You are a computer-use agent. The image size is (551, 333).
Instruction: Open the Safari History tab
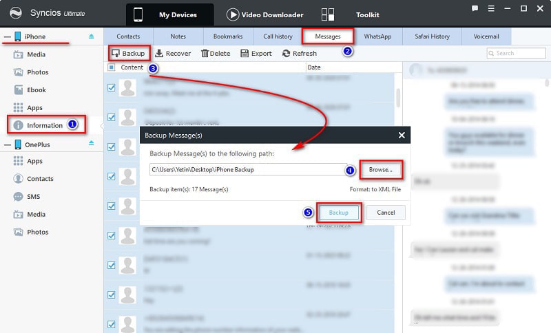(x=432, y=36)
